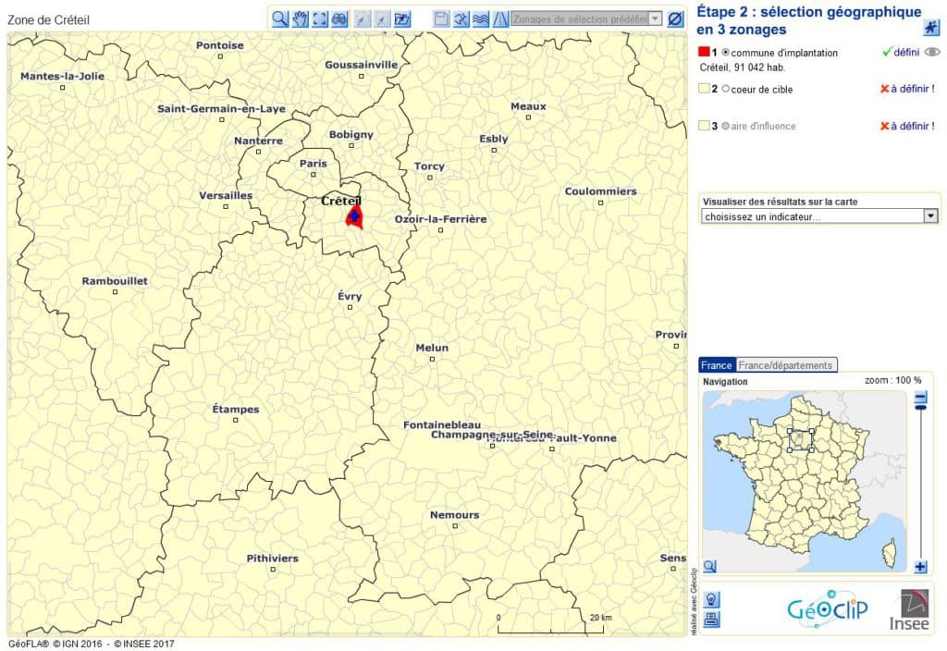
Task: Select the 'commune d'implantation' radio button
Action: pyautogui.click(x=726, y=53)
